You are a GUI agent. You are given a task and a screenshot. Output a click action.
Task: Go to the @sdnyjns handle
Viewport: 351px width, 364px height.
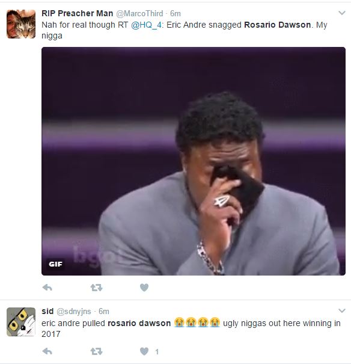pyautogui.click(x=74, y=311)
